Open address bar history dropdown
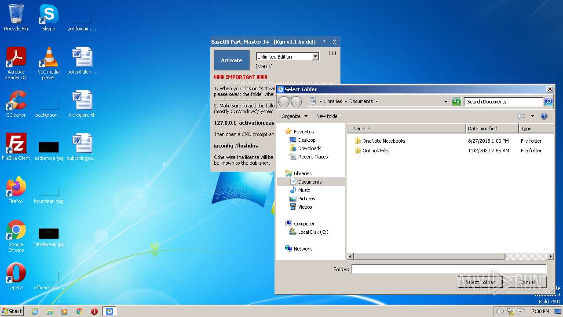Viewport: 563px width, 317px height. (446, 102)
